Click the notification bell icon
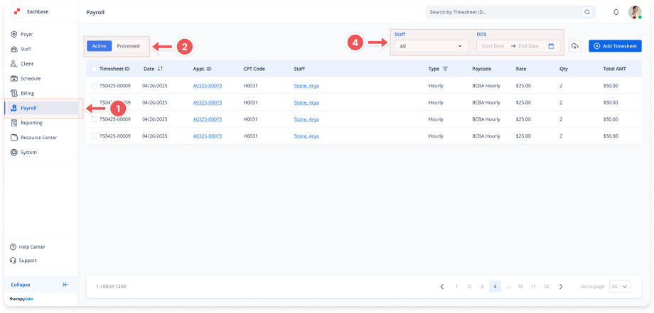 (x=616, y=12)
